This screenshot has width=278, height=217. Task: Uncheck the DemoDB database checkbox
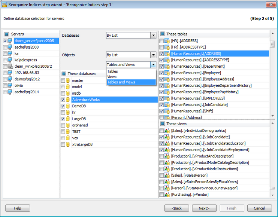tap(63, 106)
